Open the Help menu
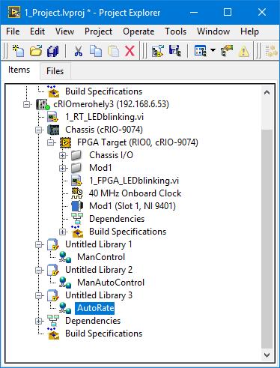280x368 pixels. pyautogui.click(x=249, y=31)
